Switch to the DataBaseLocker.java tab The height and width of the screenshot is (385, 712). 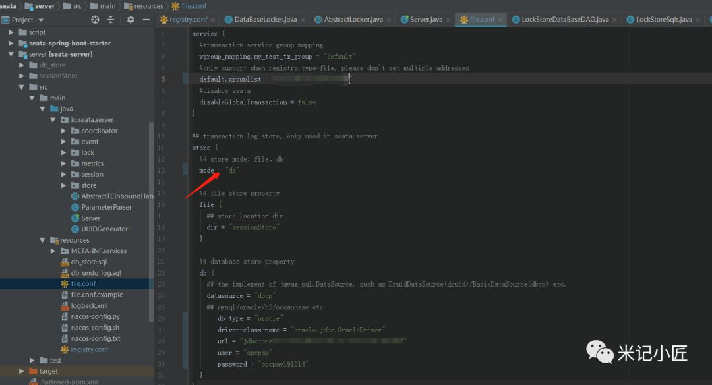tap(266, 20)
